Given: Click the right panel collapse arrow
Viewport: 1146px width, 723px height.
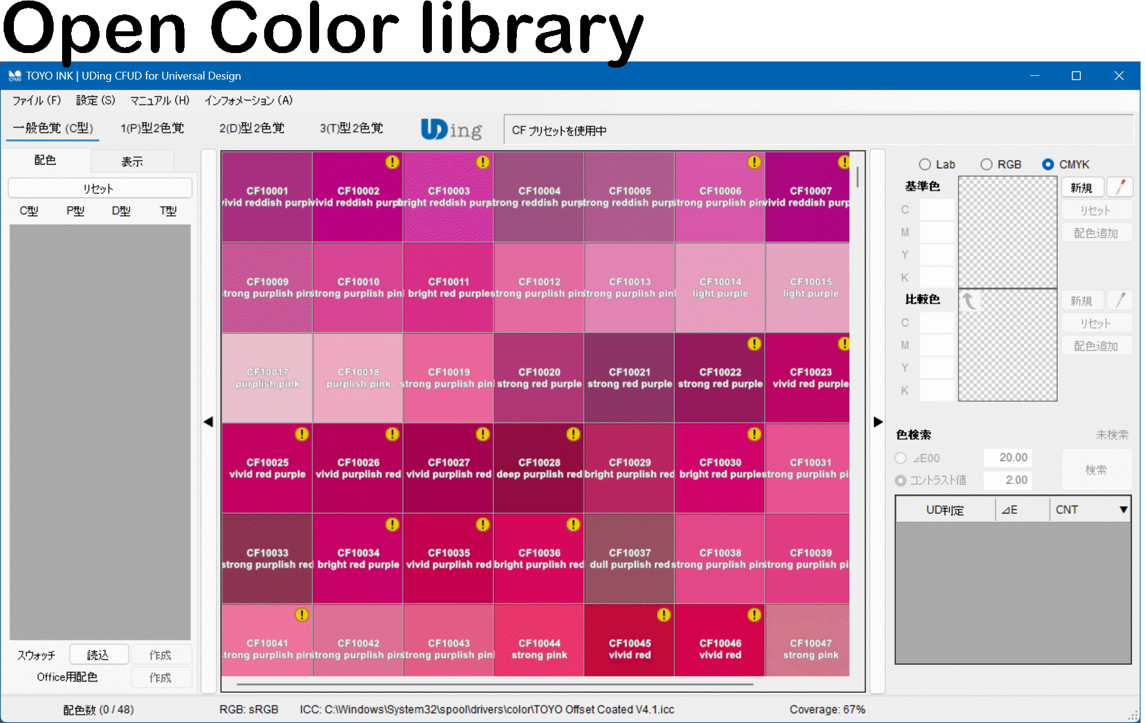Looking at the screenshot, I should (x=878, y=422).
